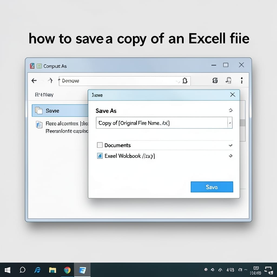Screen dimensions: 277x277
Task: Open Chrome from taskbar
Action: (67, 270)
